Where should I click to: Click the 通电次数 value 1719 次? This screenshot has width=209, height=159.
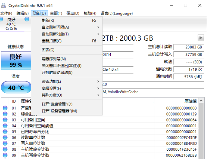(189, 69)
